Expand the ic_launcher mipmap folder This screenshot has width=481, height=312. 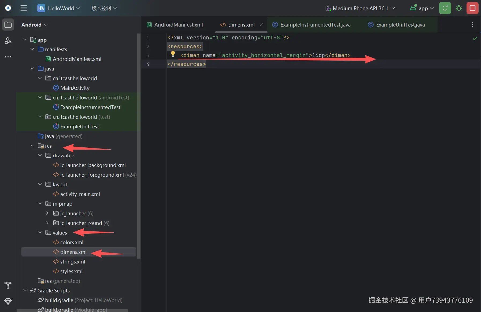[x=47, y=213]
